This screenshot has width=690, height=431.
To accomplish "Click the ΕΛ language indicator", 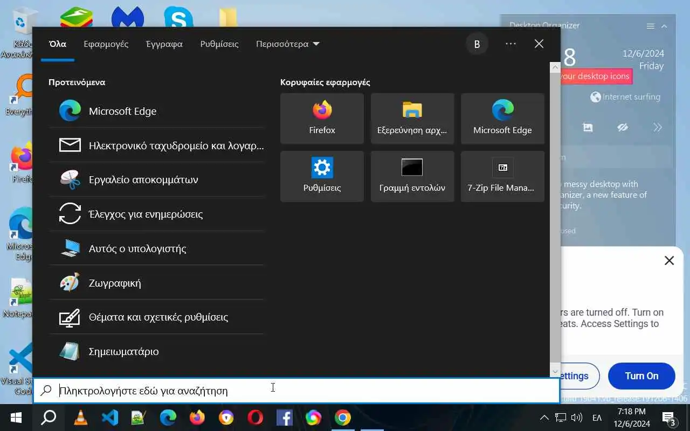I will [x=597, y=418].
